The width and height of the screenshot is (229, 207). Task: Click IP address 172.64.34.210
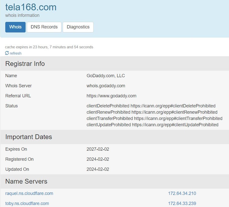click(182, 194)
